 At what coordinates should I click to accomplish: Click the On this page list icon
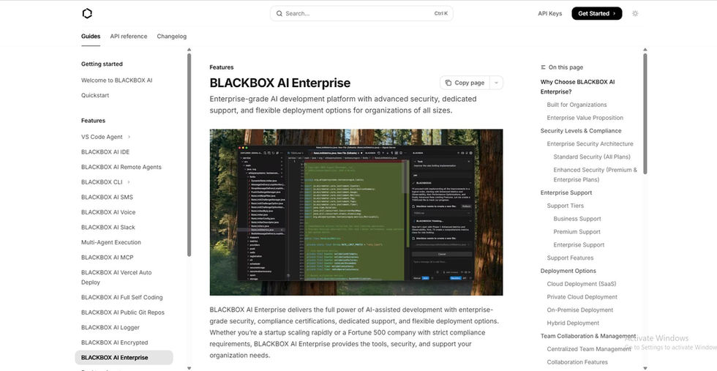543,67
